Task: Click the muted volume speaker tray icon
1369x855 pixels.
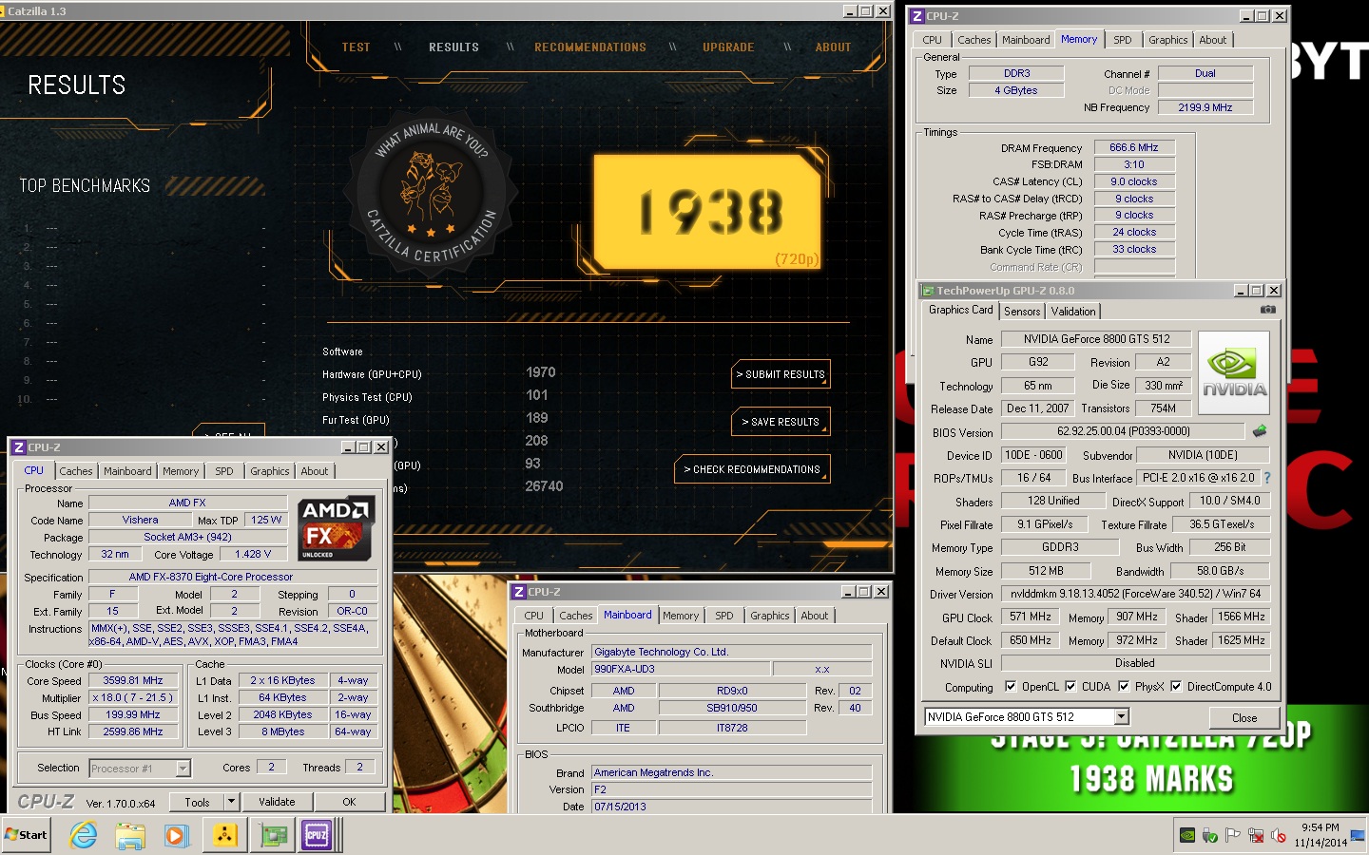Action: click(1279, 836)
